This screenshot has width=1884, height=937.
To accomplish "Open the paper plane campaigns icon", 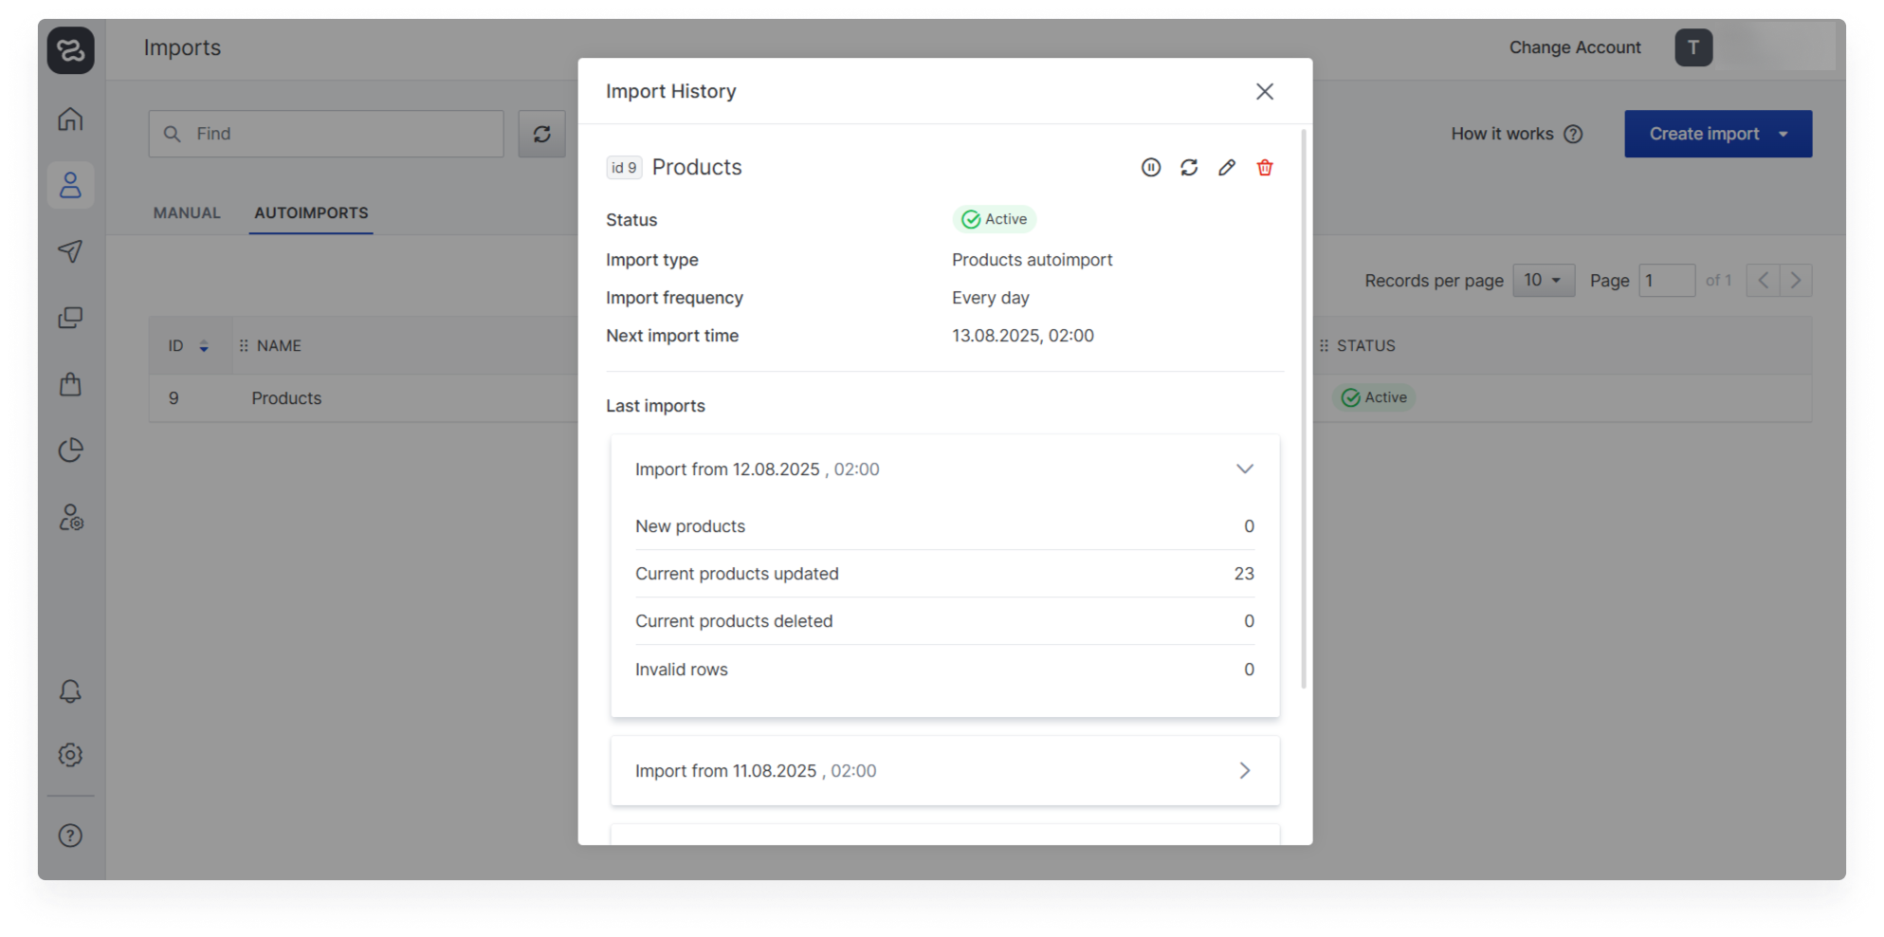I will coord(70,251).
